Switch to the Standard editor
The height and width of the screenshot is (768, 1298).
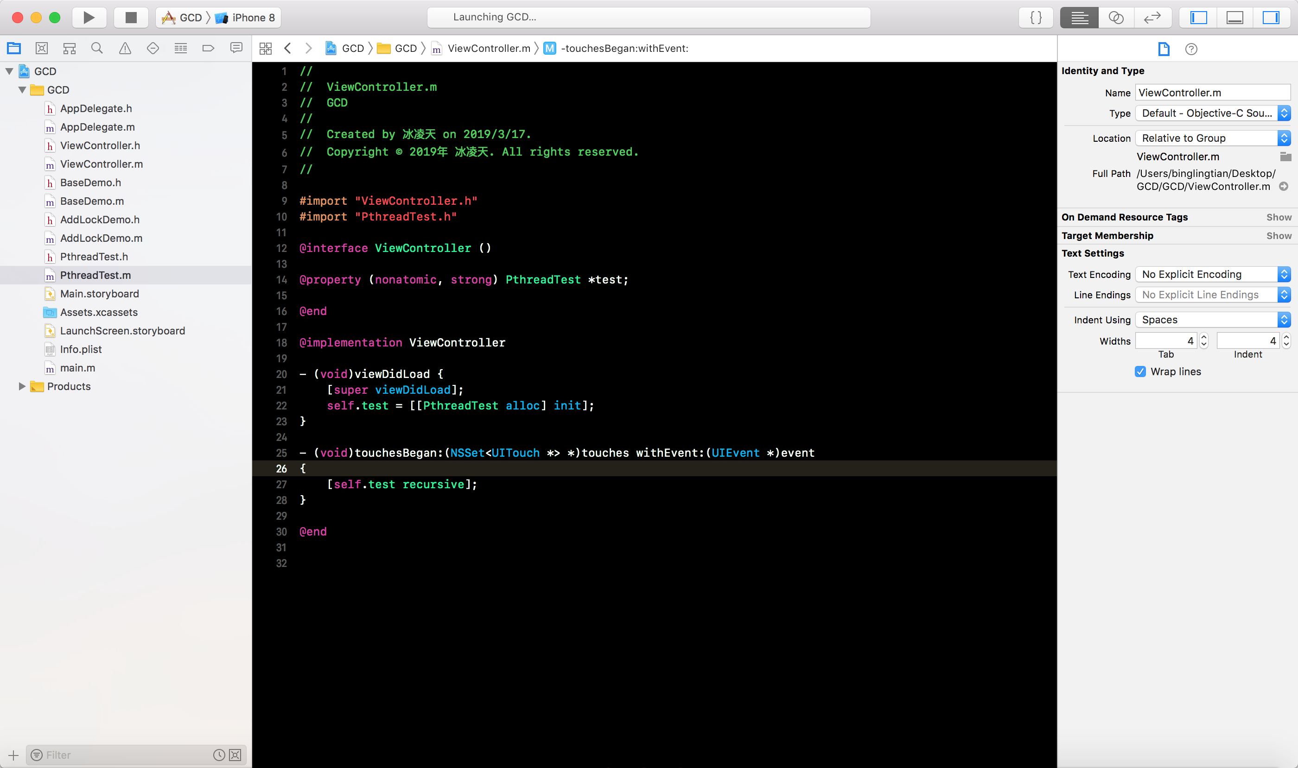pos(1079,18)
